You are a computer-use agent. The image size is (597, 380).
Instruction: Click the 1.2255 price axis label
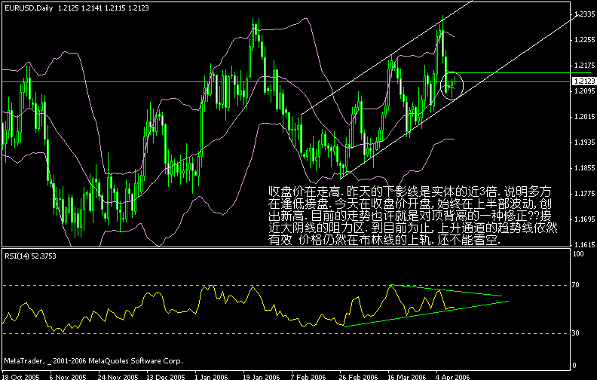584,40
